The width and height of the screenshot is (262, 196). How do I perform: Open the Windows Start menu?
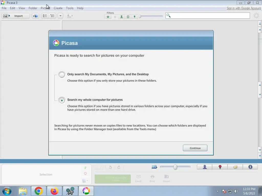pos(7,191)
